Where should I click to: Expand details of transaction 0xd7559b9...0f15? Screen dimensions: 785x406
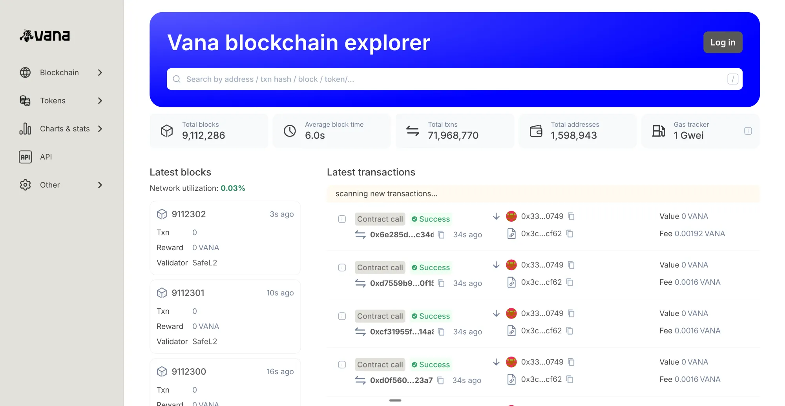point(342,268)
